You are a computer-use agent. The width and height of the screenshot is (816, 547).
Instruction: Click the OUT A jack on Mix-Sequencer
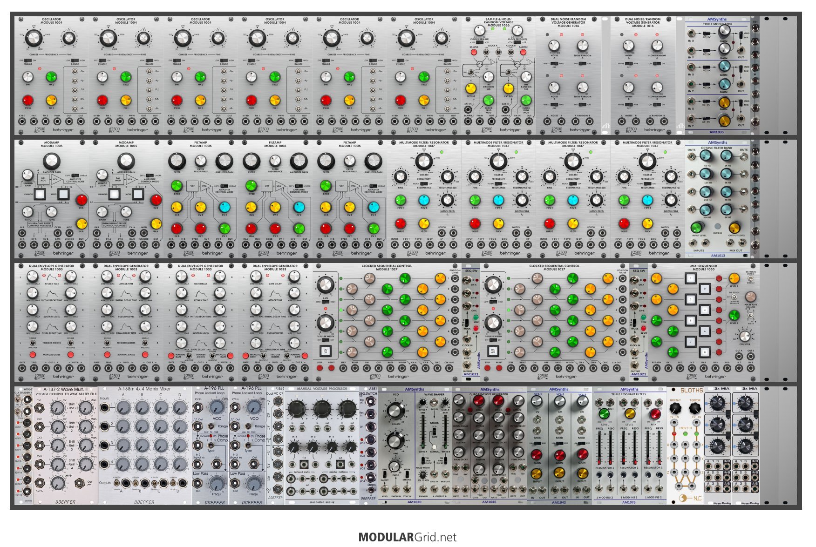pos(739,357)
